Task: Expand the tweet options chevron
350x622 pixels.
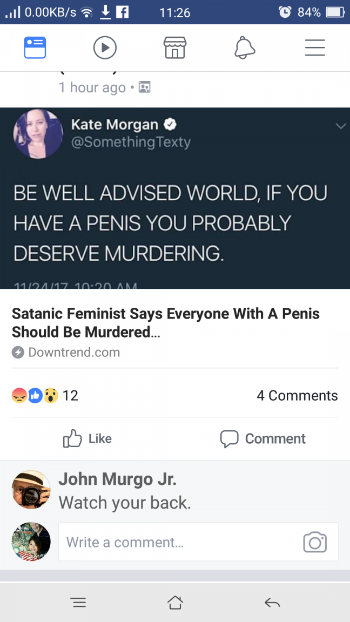Action: (340, 126)
